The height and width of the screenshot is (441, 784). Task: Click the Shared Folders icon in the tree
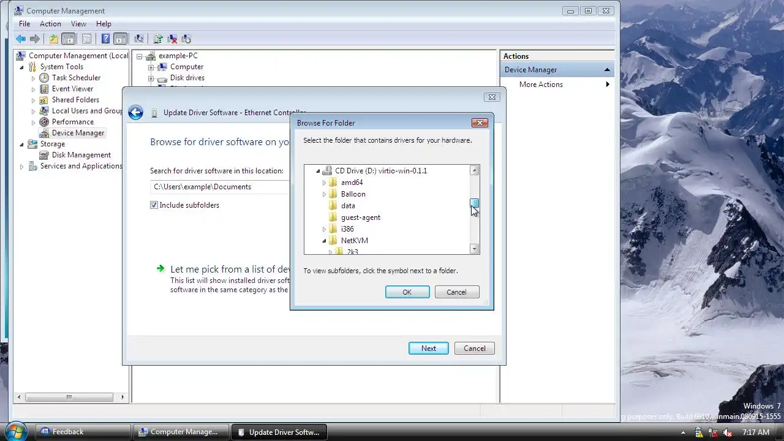(44, 100)
